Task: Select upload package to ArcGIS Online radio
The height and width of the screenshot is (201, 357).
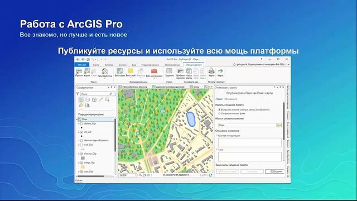Action: click(219, 110)
